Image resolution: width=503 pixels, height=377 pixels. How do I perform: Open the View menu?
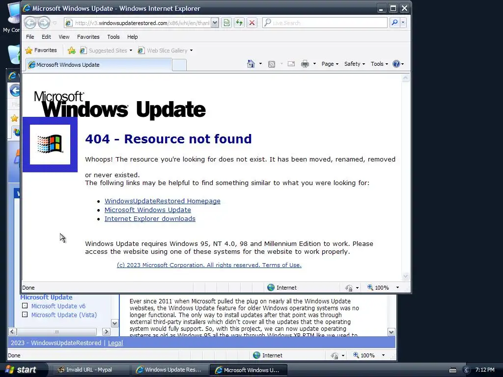click(x=64, y=37)
